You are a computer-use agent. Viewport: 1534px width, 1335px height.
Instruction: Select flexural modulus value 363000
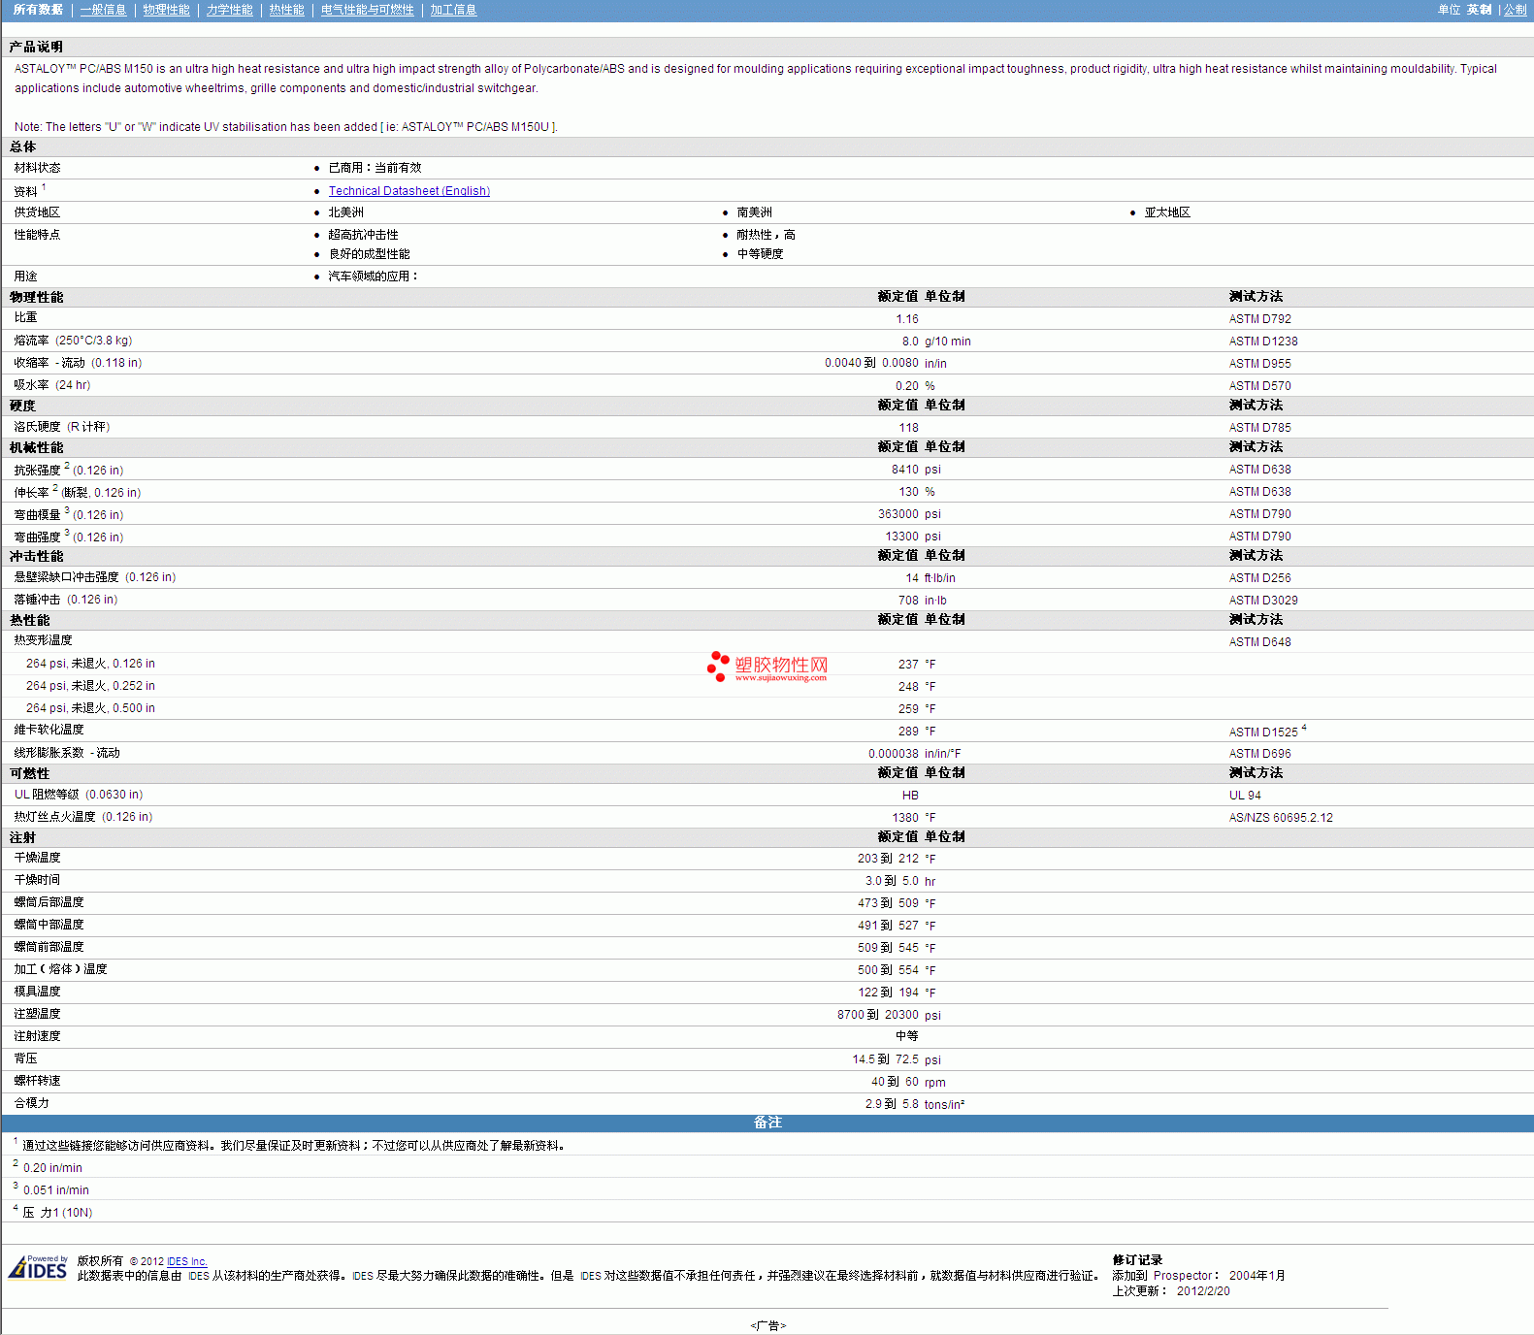click(898, 514)
